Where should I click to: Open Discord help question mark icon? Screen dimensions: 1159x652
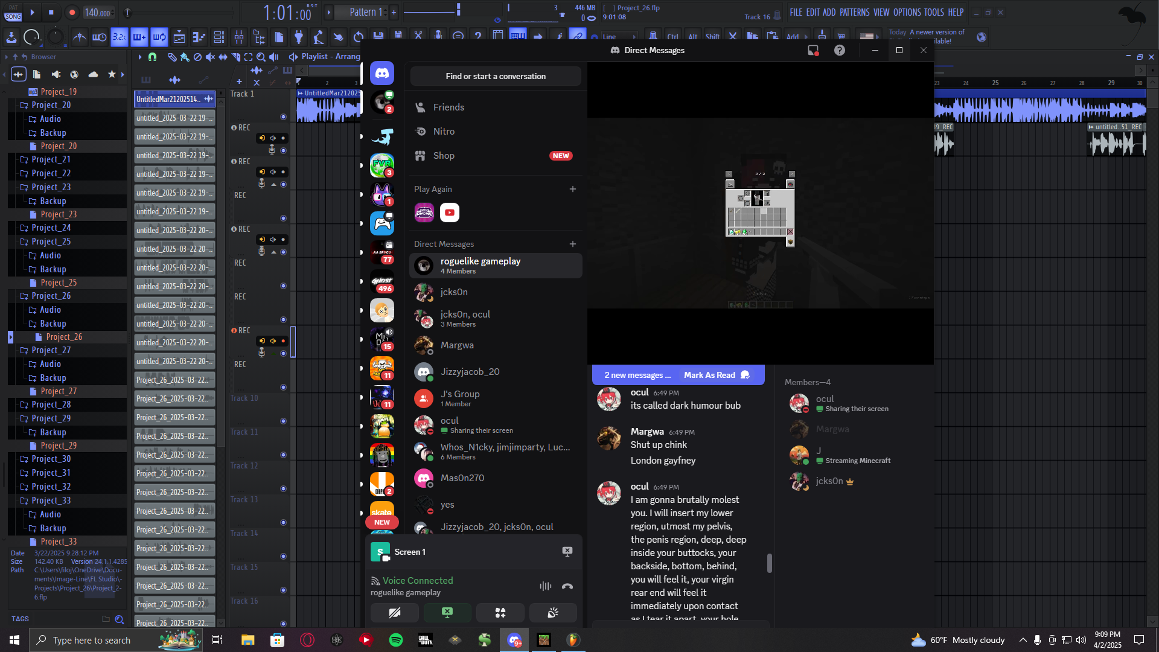click(839, 51)
